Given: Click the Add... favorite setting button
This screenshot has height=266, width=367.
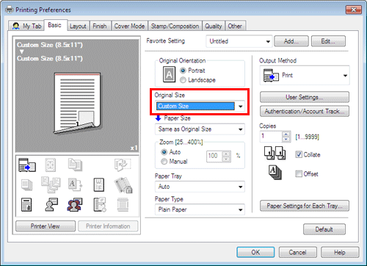Looking at the screenshot, I should (291, 41).
